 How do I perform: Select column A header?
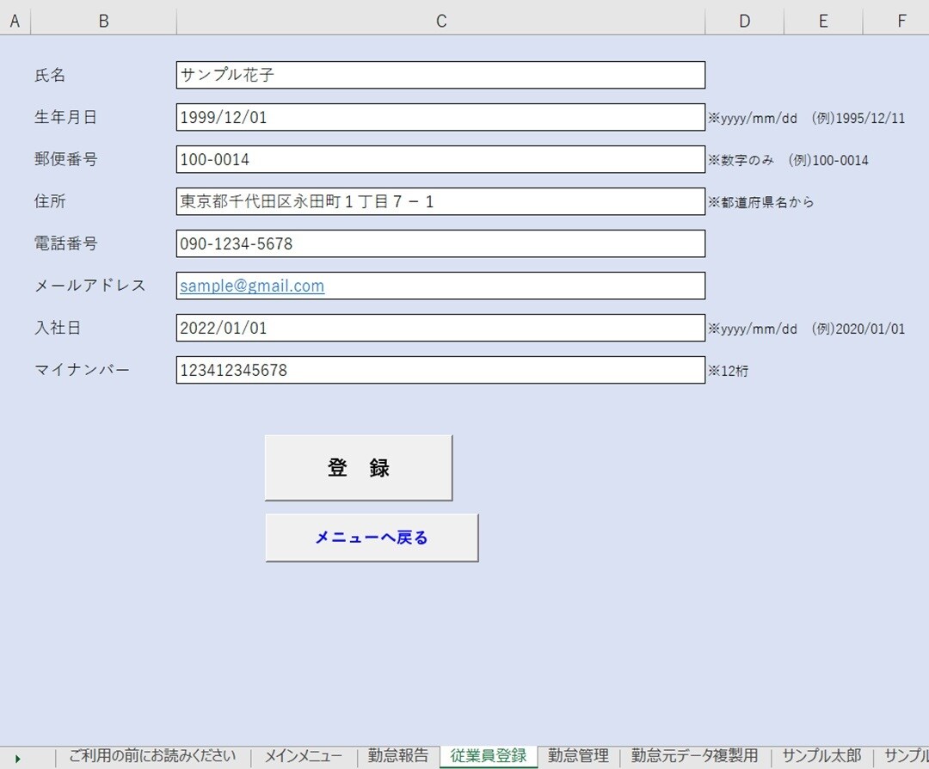click(x=15, y=22)
